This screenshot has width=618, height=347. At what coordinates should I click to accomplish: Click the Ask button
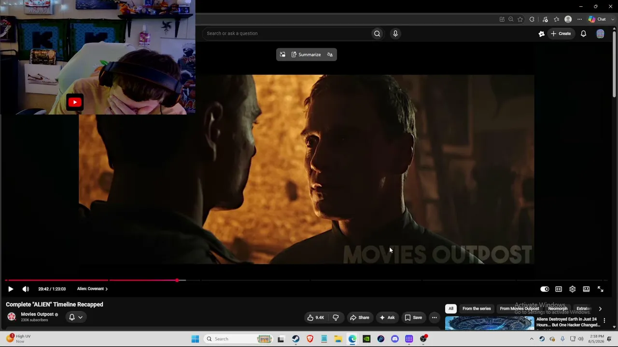click(387, 318)
